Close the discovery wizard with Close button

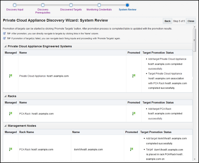click(x=191, y=21)
